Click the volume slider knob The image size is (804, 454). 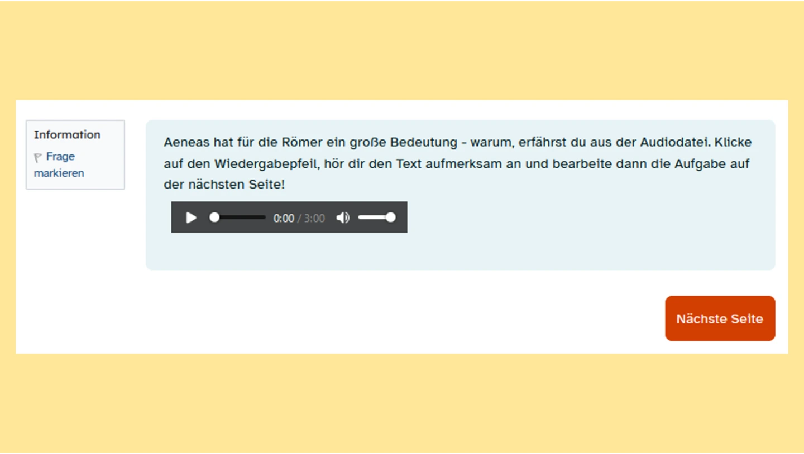point(390,218)
